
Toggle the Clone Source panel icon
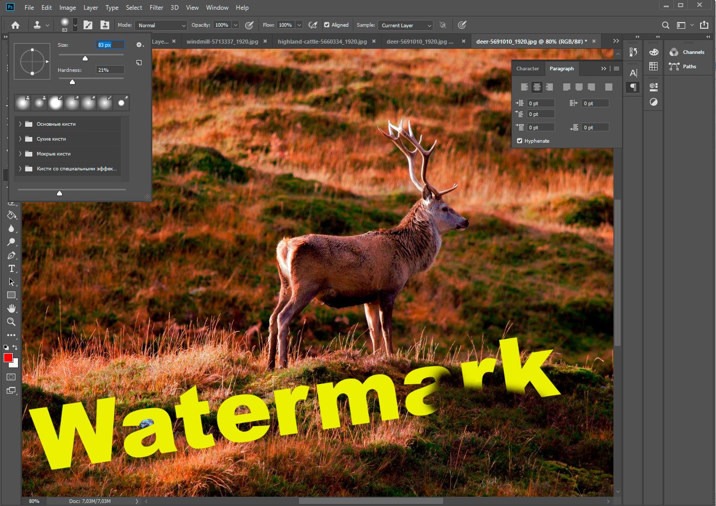point(105,25)
